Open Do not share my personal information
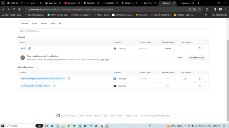Viewport: 229px width, 128px height. click(x=155, y=116)
